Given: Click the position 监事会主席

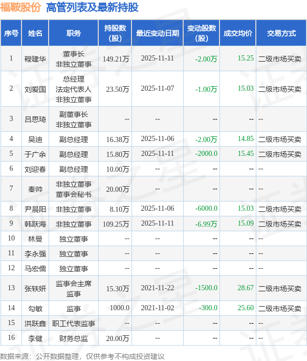Looking at the screenshot, I should click(x=74, y=284).
